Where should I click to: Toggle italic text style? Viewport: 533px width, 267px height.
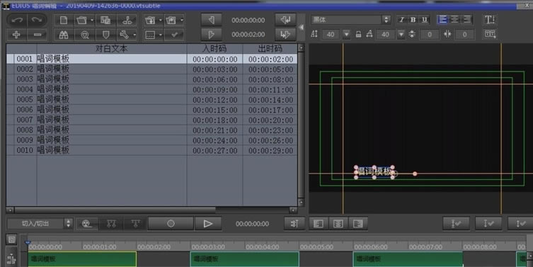click(x=401, y=20)
